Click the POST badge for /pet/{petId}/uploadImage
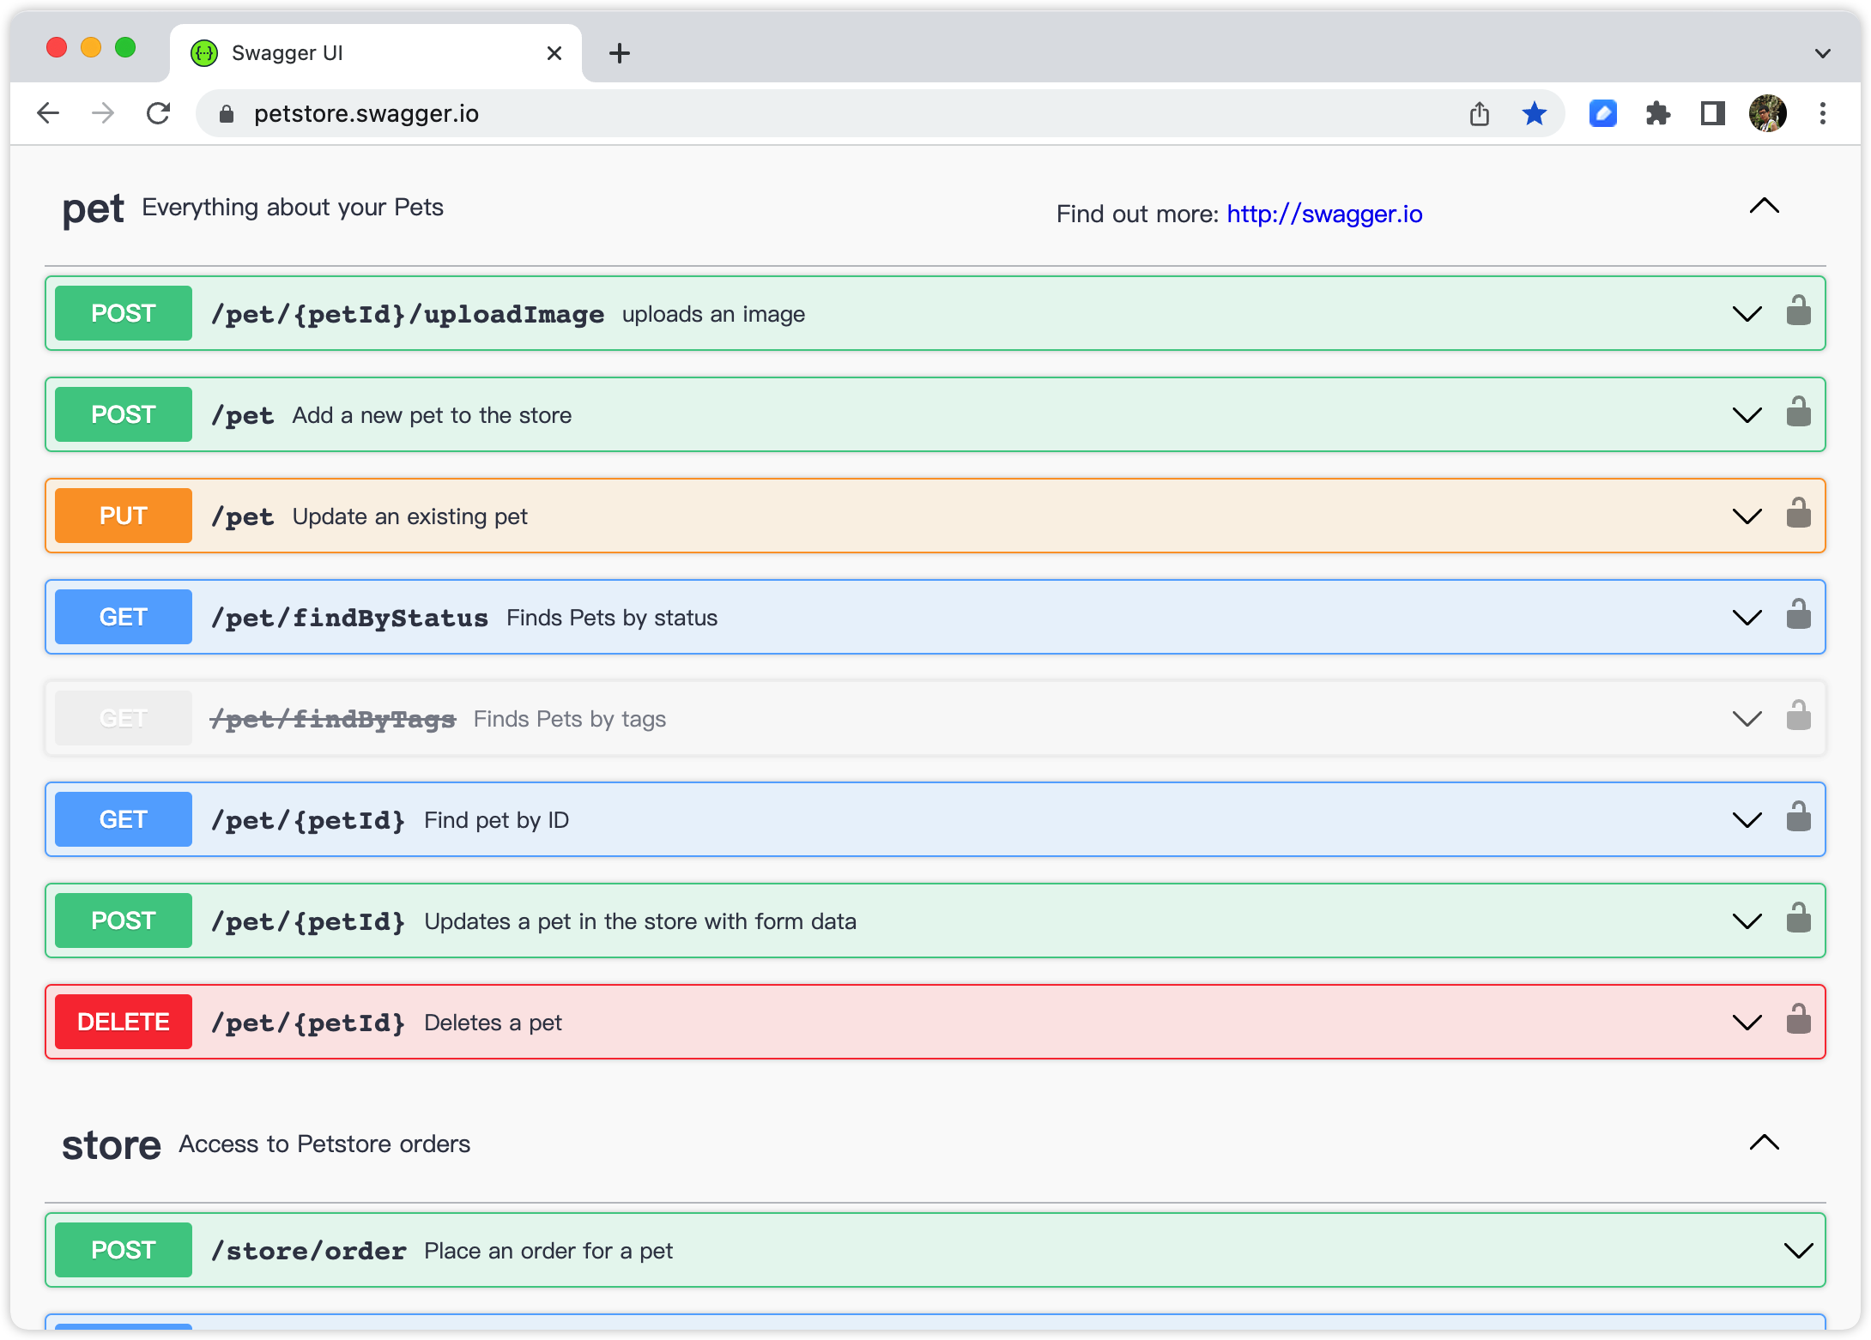Viewport: 1871px width, 1340px height. click(124, 313)
